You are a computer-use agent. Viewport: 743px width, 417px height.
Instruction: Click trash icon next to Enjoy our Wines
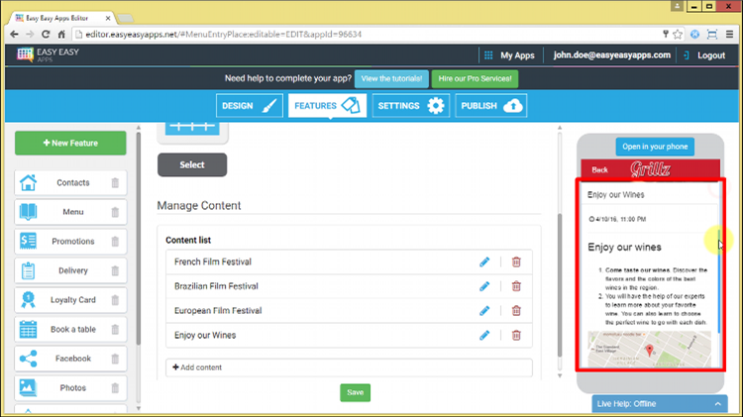[x=515, y=336]
